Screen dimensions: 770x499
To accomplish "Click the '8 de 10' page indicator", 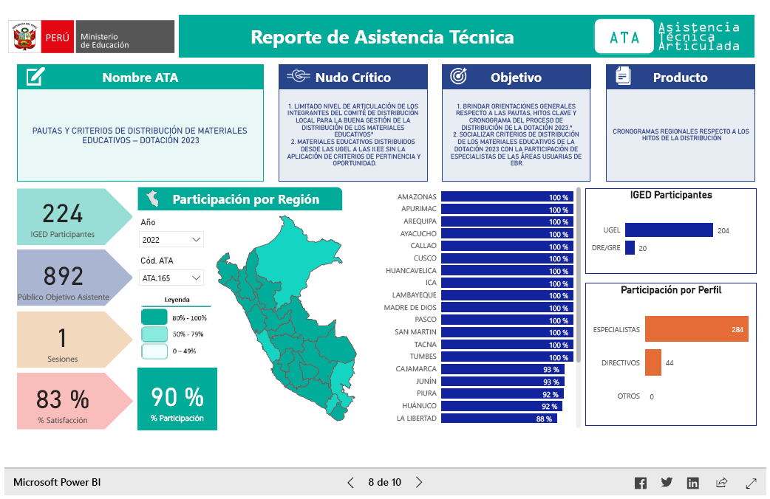I will point(384,482).
